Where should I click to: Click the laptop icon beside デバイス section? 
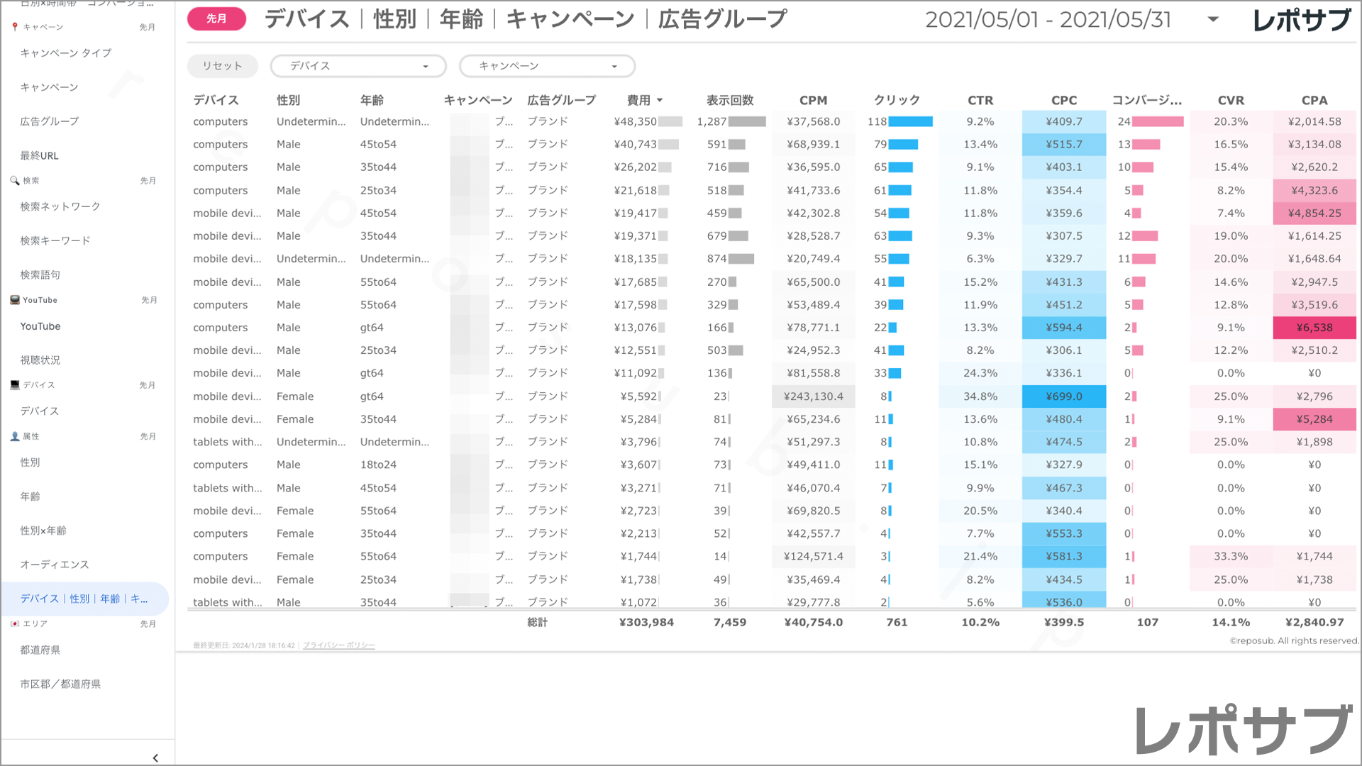(14, 384)
